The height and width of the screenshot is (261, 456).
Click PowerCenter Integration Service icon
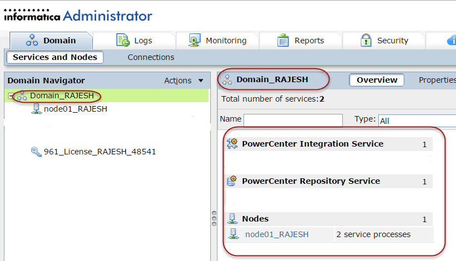(232, 144)
